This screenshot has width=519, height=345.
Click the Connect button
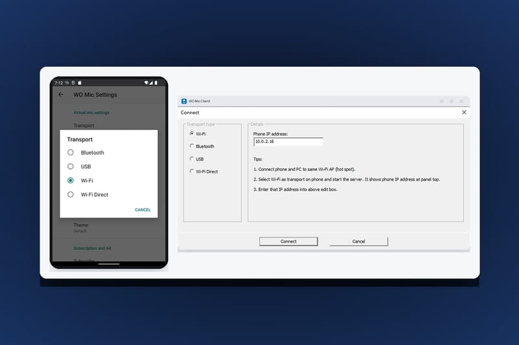288,241
